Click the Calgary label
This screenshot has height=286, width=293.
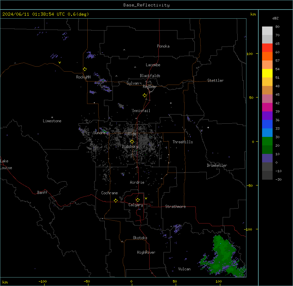click(x=136, y=205)
